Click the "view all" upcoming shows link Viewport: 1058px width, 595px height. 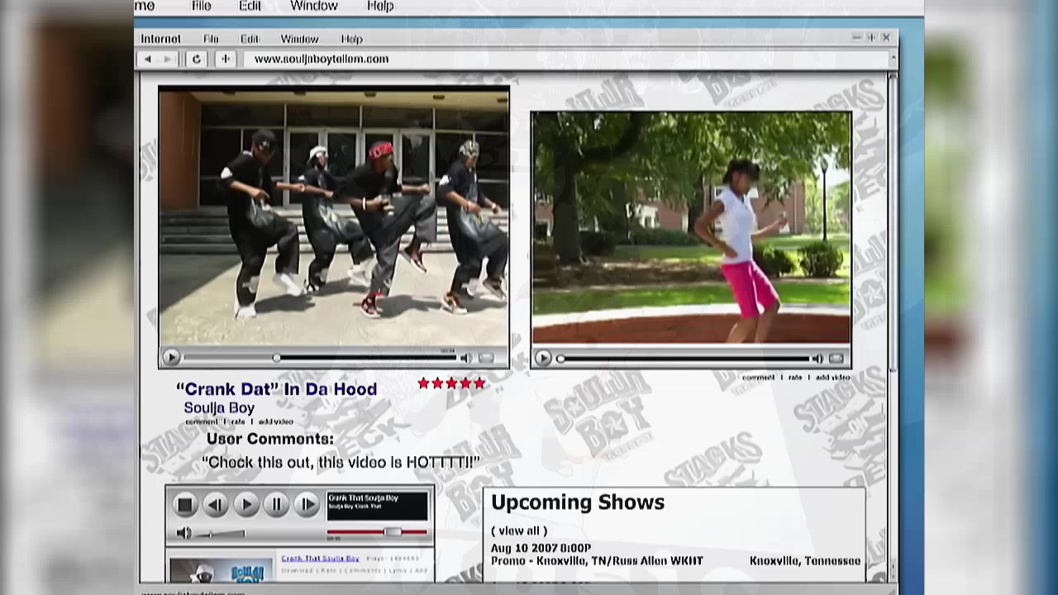519,531
